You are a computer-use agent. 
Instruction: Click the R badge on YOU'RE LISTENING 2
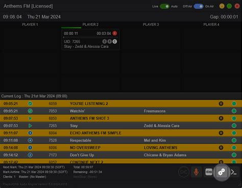(x=221, y=104)
